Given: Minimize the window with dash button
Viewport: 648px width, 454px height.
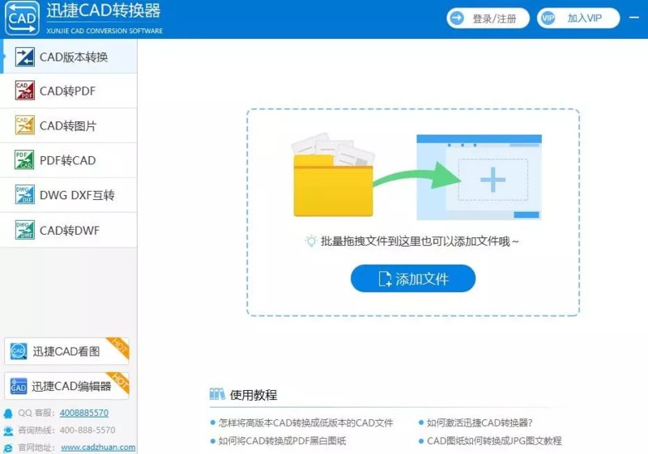Looking at the screenshot, I should (x=634, y=18).
